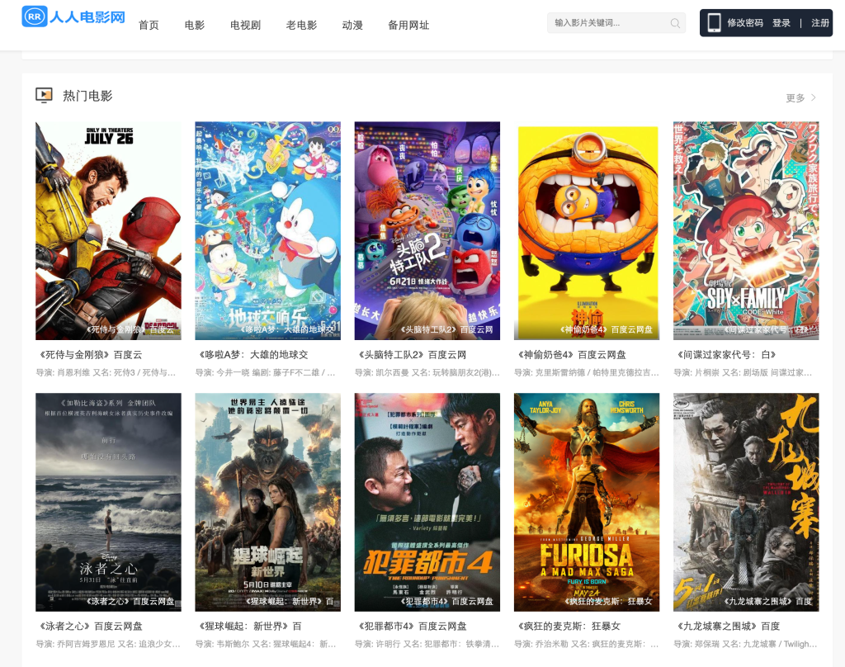This screenshot has width=845, height=667.
Task: Click the search magnifier icon
Action: coord(675,23)
